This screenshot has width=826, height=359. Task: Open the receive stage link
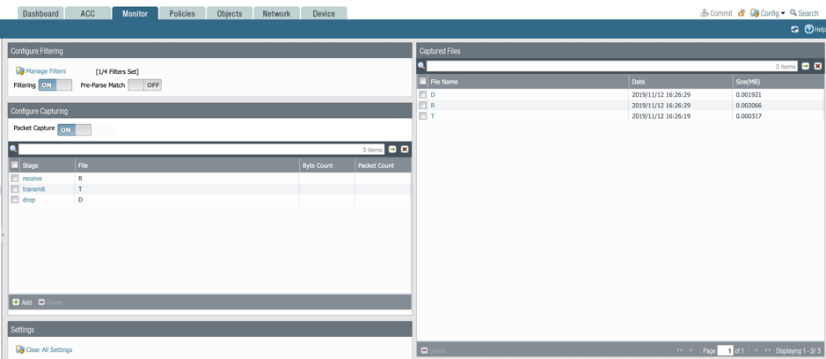[x=33, y=179]
